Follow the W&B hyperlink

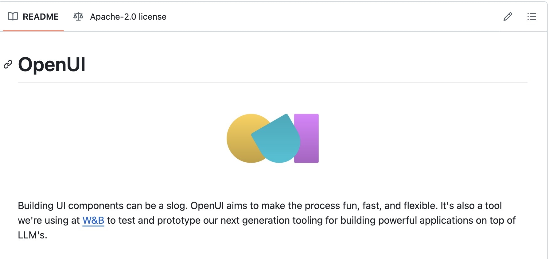pyautogui.click(x=93, y=220)
